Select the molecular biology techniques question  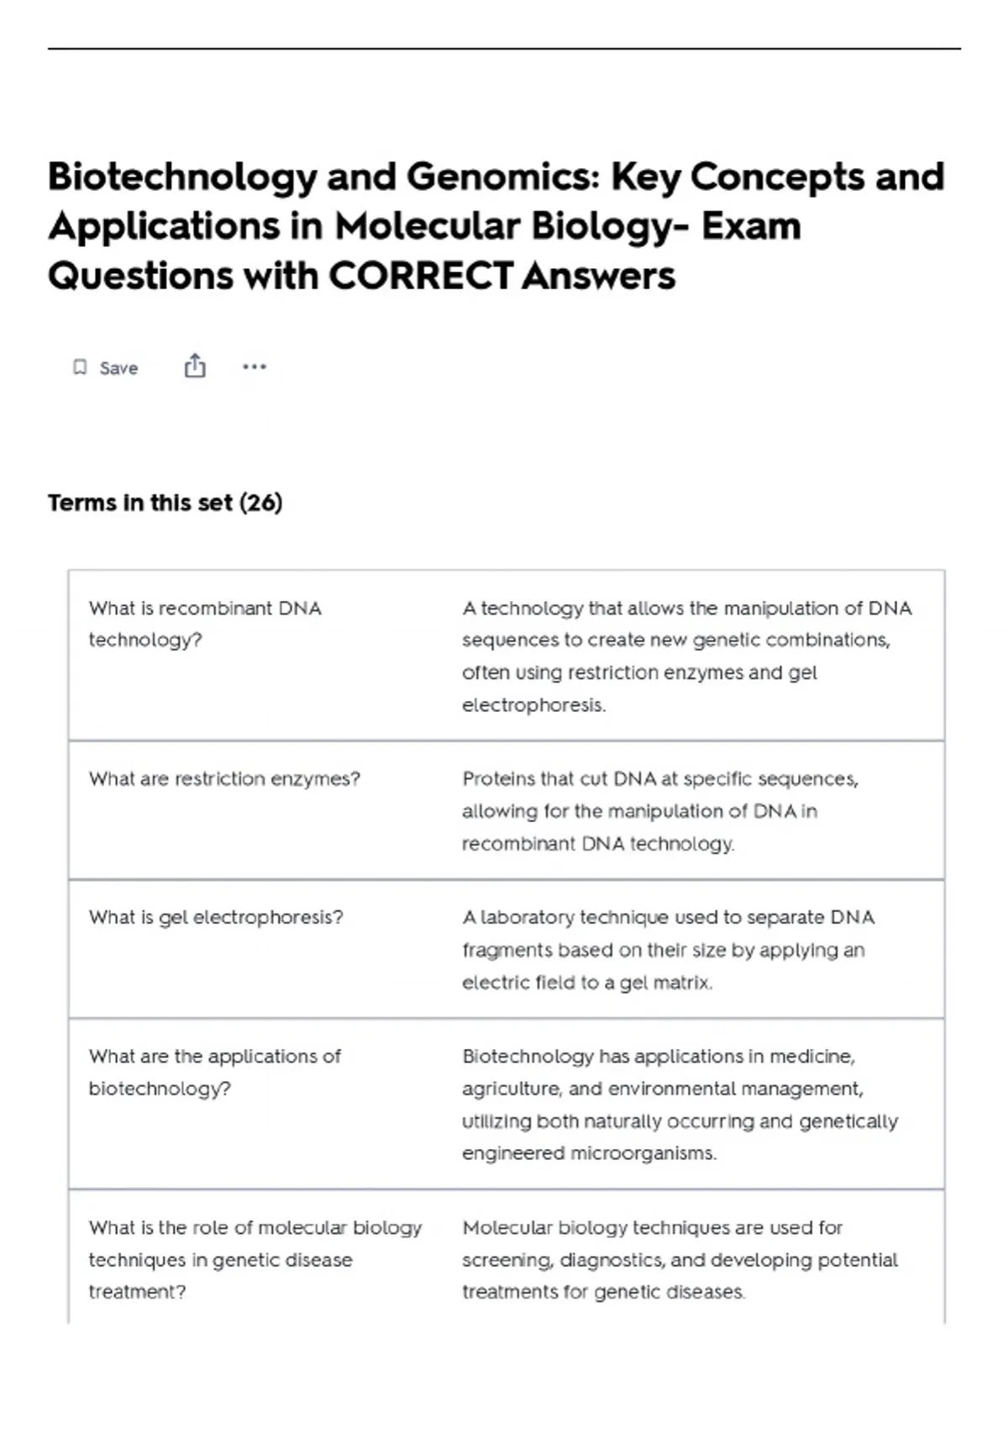pos(255,1259)
